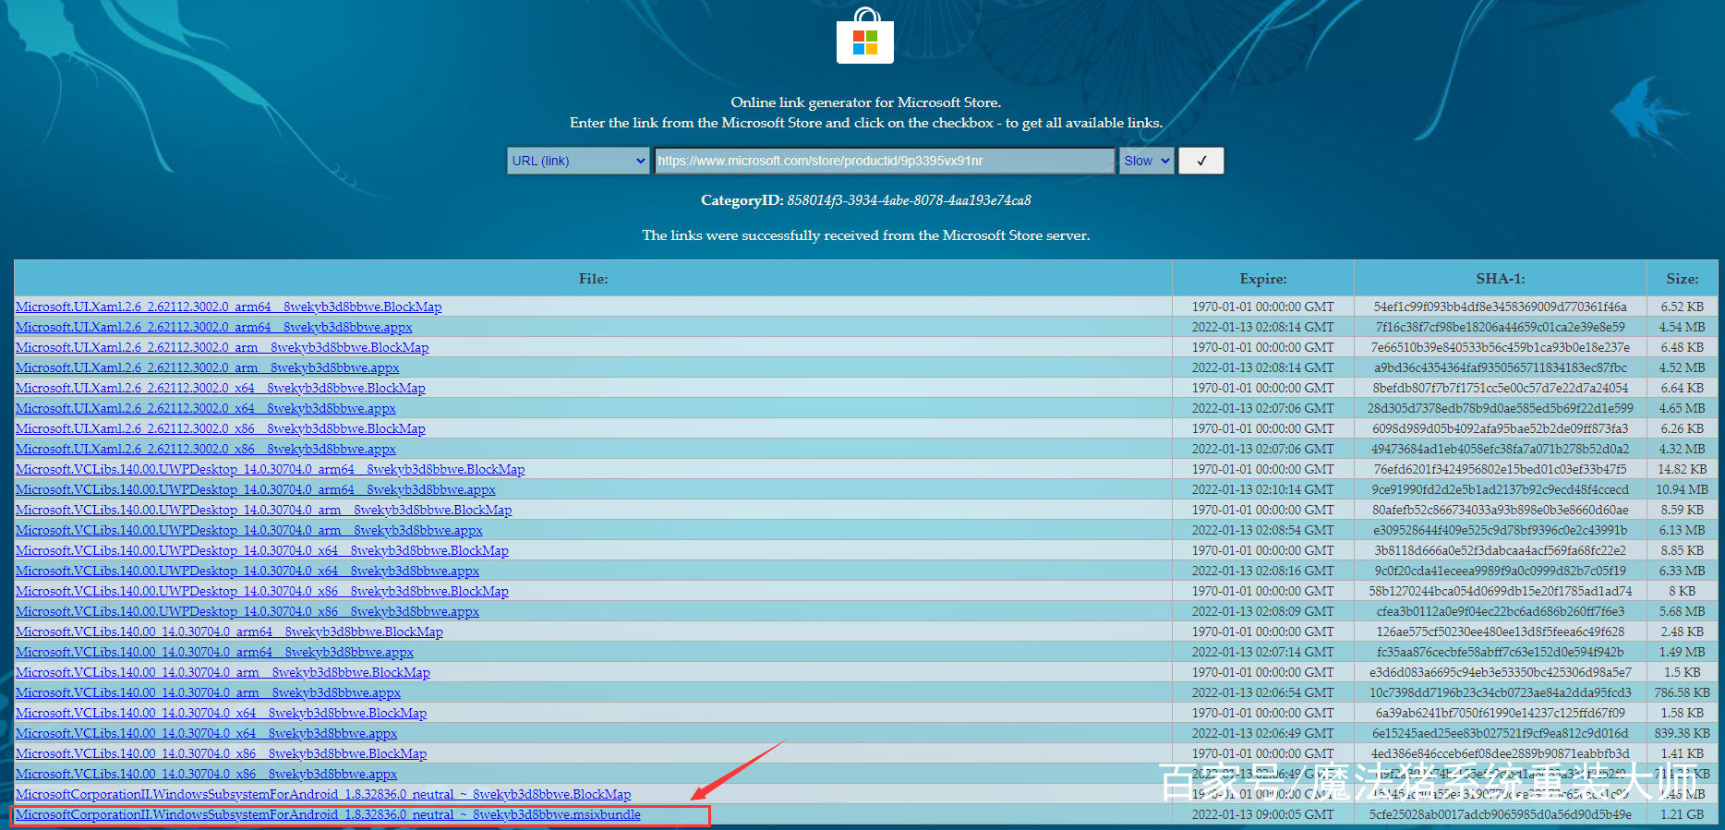This screenshot has width=1725, height=830.
Task: Select expiry 2022-01-13 02:10:14 GMT cell
Action: pos(1262,489)
